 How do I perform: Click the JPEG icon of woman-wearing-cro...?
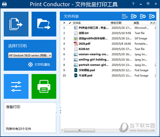[76, 54]
